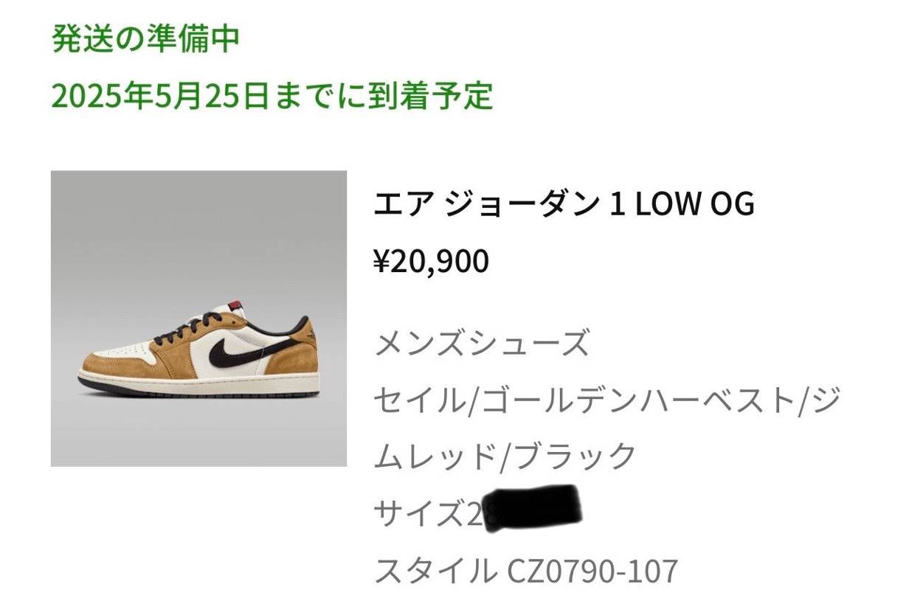Select the メンズシューズ category text
Screen dimensions: 909x612
click(483, 344)
